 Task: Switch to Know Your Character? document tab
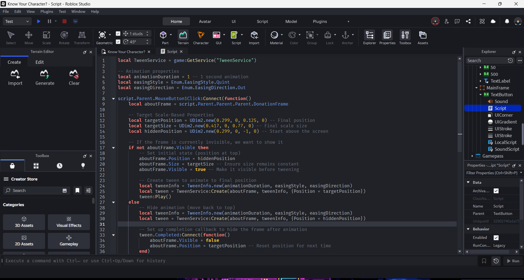[126, 52]
